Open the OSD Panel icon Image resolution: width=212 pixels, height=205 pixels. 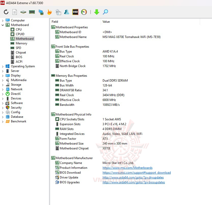[x=75, y=12]
